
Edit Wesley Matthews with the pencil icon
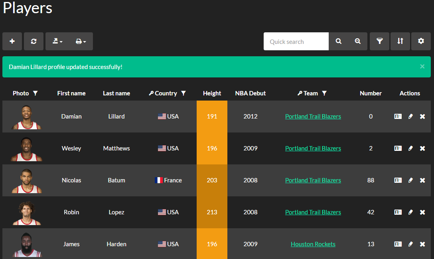click(x=410, y=148)
